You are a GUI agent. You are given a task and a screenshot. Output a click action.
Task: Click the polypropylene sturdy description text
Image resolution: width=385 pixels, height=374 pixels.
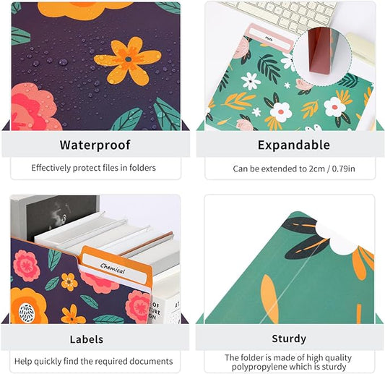(289, 362)
